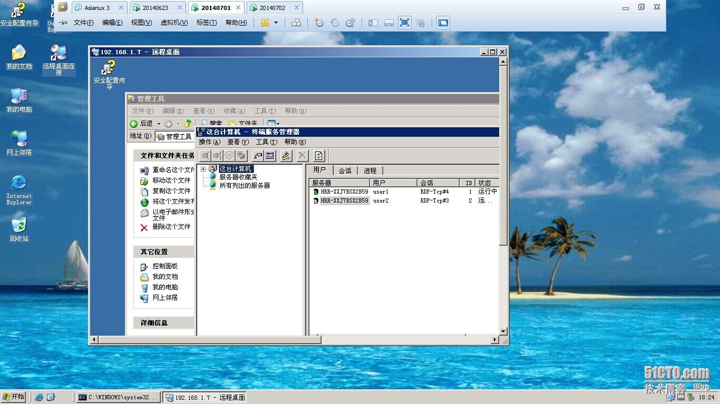Select the user2 row in the user list
The height and width of the screenshot is (404, 720).
(404, 200)
